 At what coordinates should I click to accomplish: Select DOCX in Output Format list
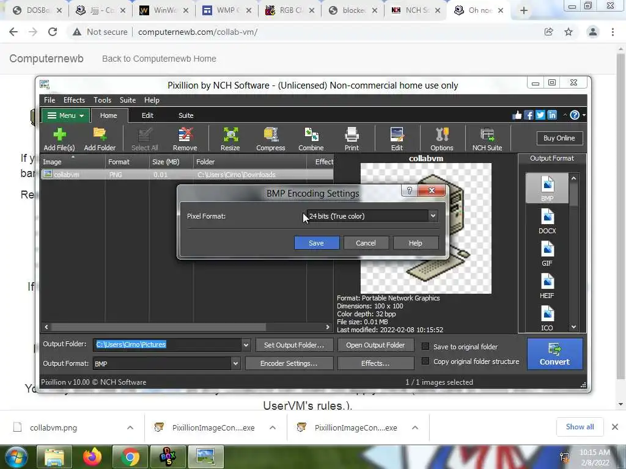547,221
